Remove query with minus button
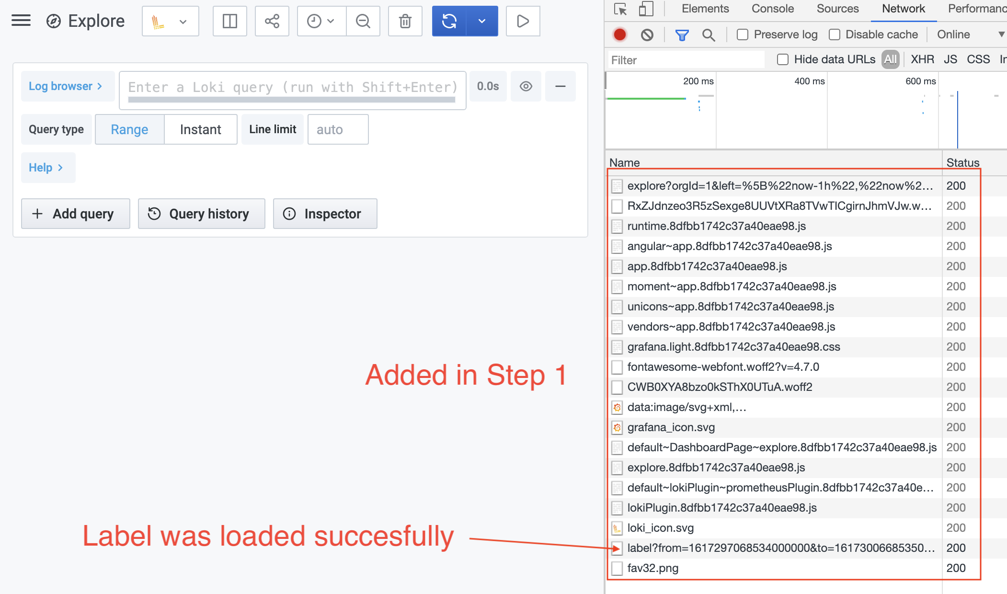 click(x=561, y=86)
